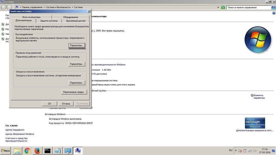
Task: Open the address bar history dropdown
Action: 219,7
